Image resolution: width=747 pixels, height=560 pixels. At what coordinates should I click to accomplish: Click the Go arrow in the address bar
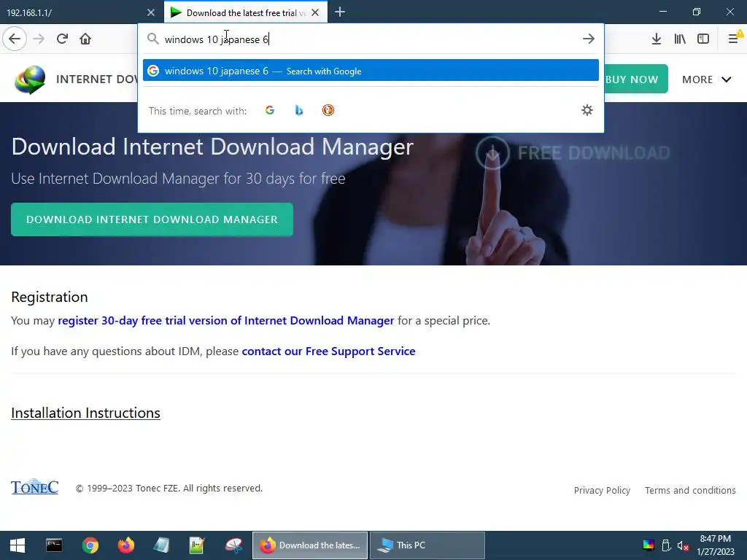(589, 39)
